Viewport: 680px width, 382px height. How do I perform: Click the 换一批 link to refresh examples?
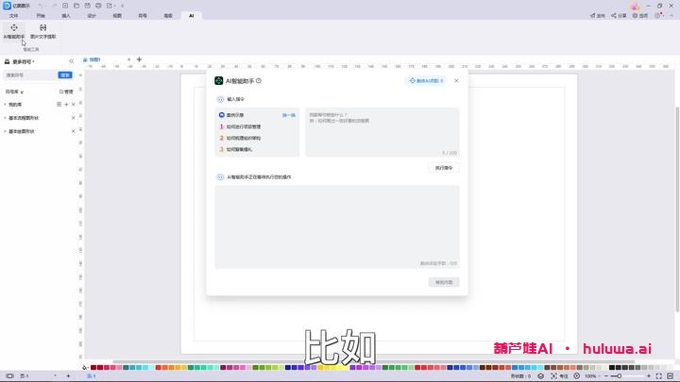[289, 114]
